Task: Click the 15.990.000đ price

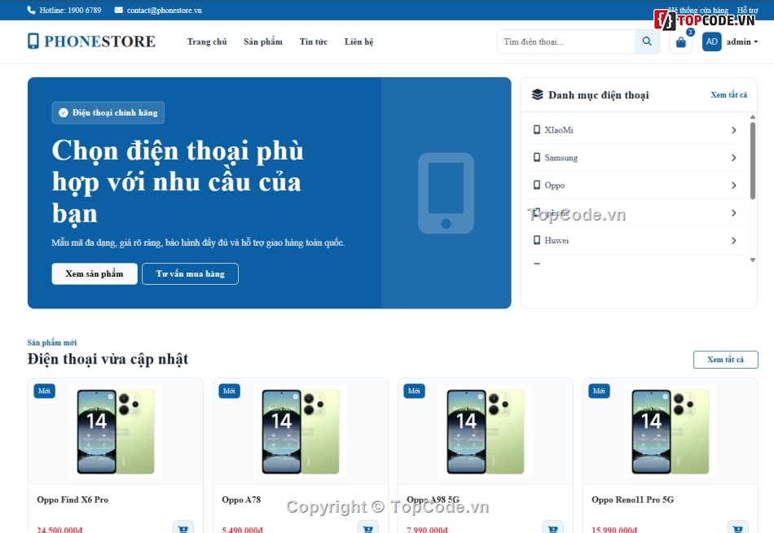Action: pyautogui.click(x=614, y=530)
